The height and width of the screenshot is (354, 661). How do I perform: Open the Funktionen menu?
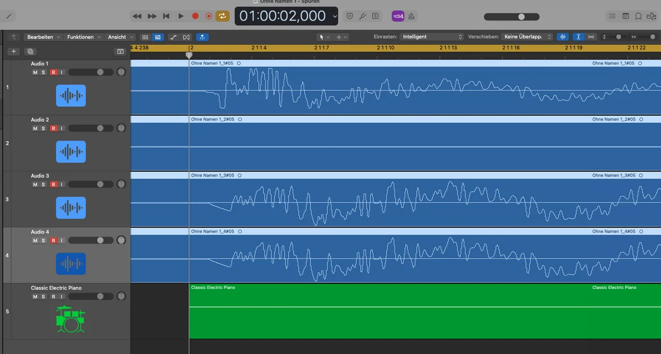click(83, 37)
